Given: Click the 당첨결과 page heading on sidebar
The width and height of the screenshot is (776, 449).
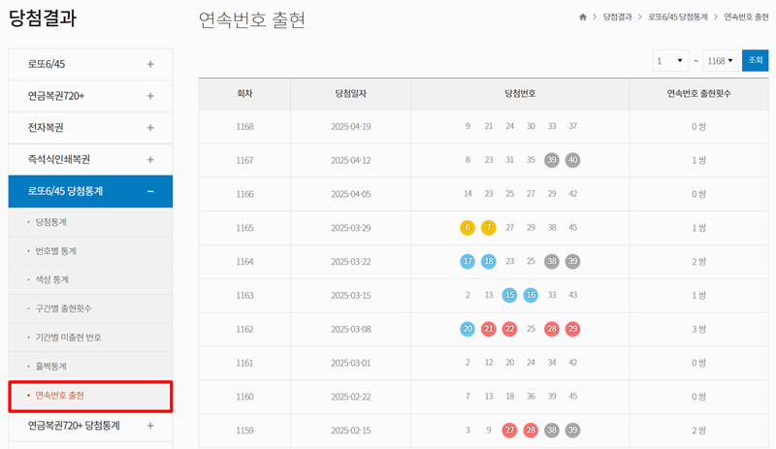Looking at the screenshot, I should [43, 18].
